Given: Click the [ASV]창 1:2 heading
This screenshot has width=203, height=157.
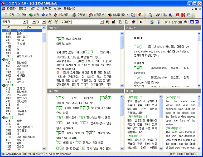Looking at the screenshot, I should (x=173, y=97).
